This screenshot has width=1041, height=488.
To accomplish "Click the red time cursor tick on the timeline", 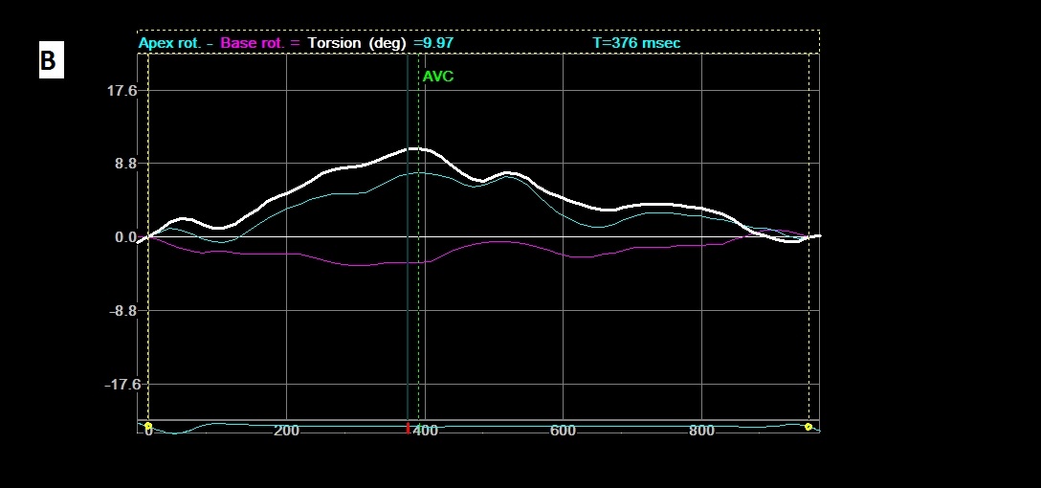I will click(409, 428).
